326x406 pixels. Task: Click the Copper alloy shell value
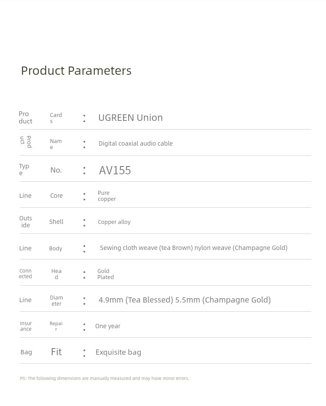[114, 222]
